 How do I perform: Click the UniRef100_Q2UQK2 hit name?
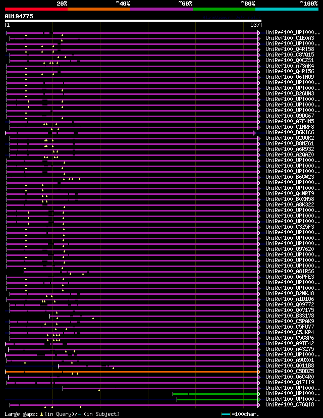[x=290, y=138]
